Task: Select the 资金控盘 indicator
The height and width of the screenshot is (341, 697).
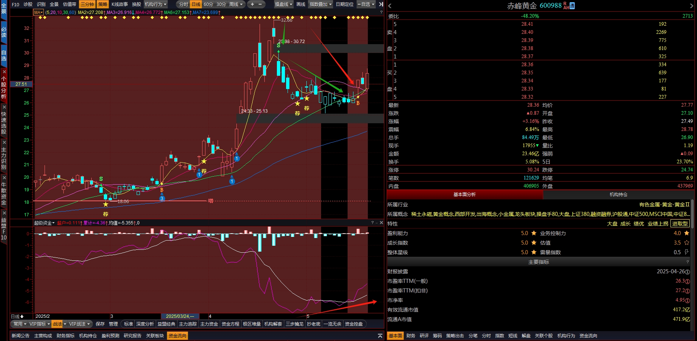Action: (x=354, y=324)
